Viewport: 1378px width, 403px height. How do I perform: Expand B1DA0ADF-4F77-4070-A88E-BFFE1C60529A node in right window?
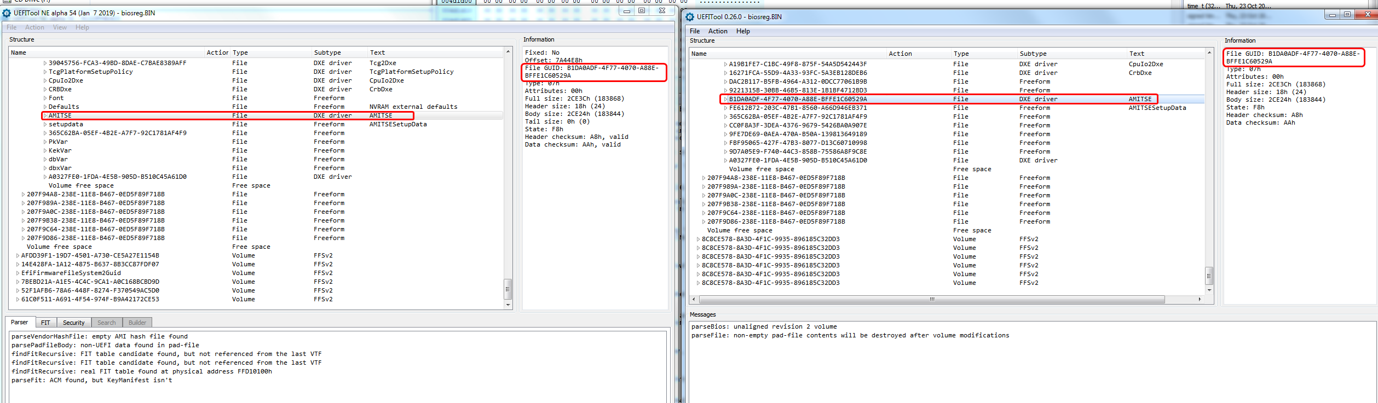pyautogui.click(x=725, y=99)
